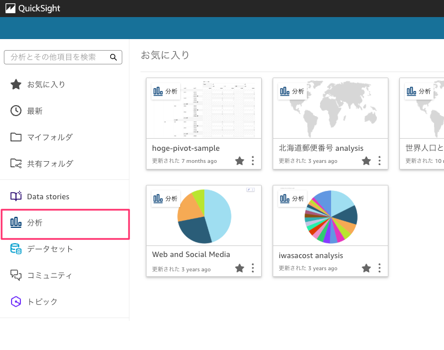
Task: Open options menu for iwasacost analysis
Action: tap(380, 268)
